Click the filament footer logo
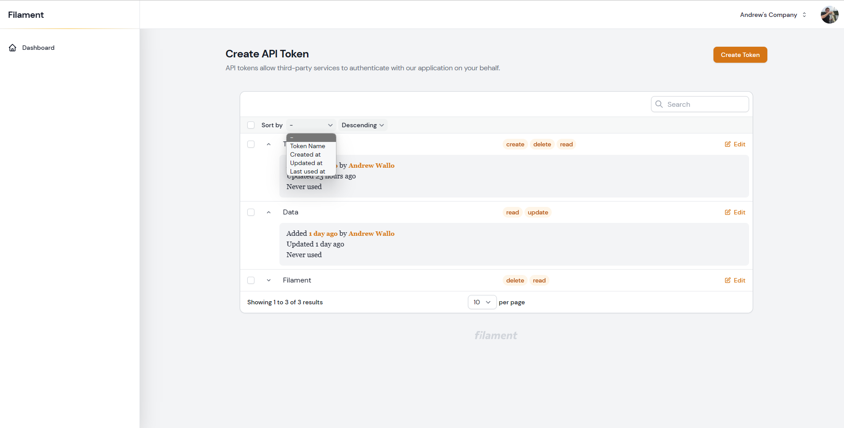This screenshot has height=428, width=844. pyautogui.click(x=496, y=335)
